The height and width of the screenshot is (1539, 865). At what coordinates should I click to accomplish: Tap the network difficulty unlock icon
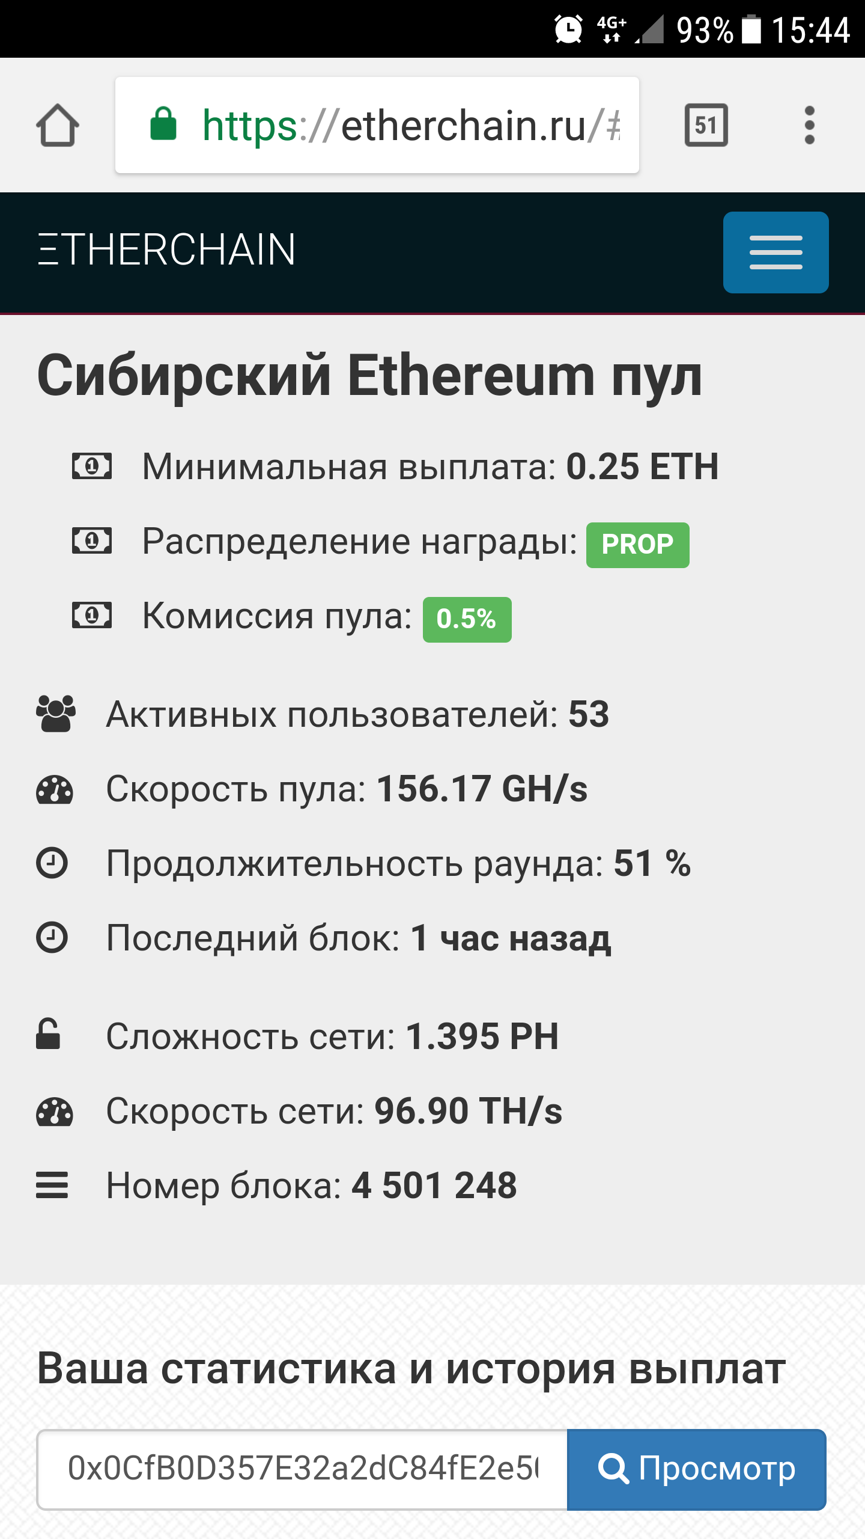tap(48, 1034)
